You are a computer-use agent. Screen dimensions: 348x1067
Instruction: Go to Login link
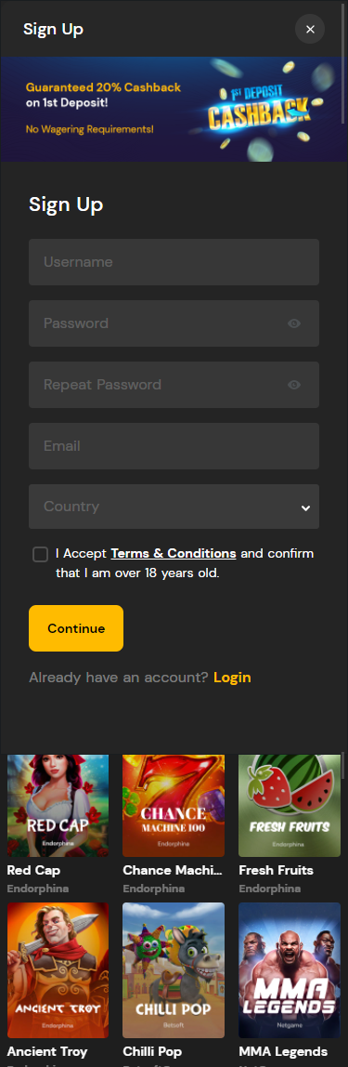(x=232, y=677)
